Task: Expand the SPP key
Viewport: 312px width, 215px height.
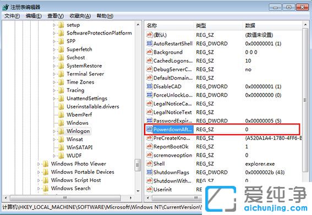Action: tap(54, 41)
